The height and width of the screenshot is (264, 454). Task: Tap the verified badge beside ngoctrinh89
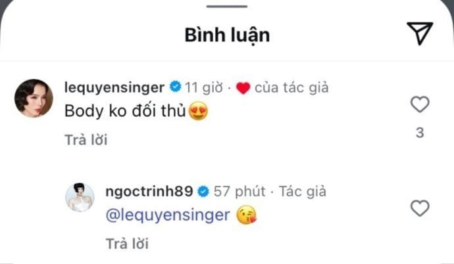click(x=203, y=192)
